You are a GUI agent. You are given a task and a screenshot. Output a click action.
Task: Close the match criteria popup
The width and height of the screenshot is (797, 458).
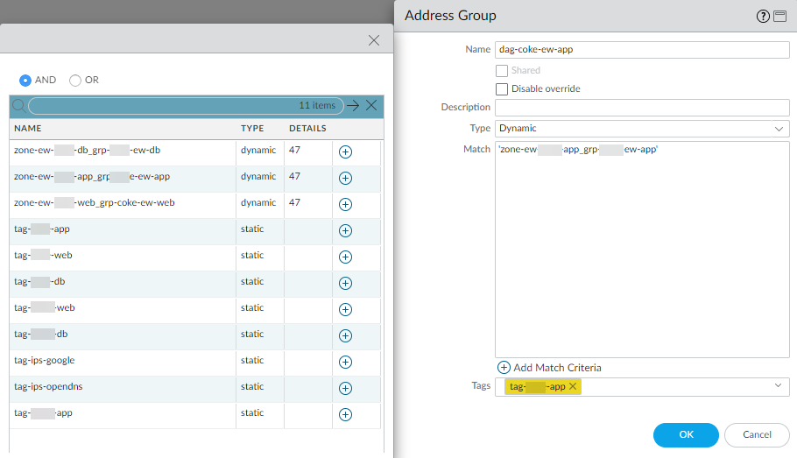pyautogui.click(x=374, y=40)
